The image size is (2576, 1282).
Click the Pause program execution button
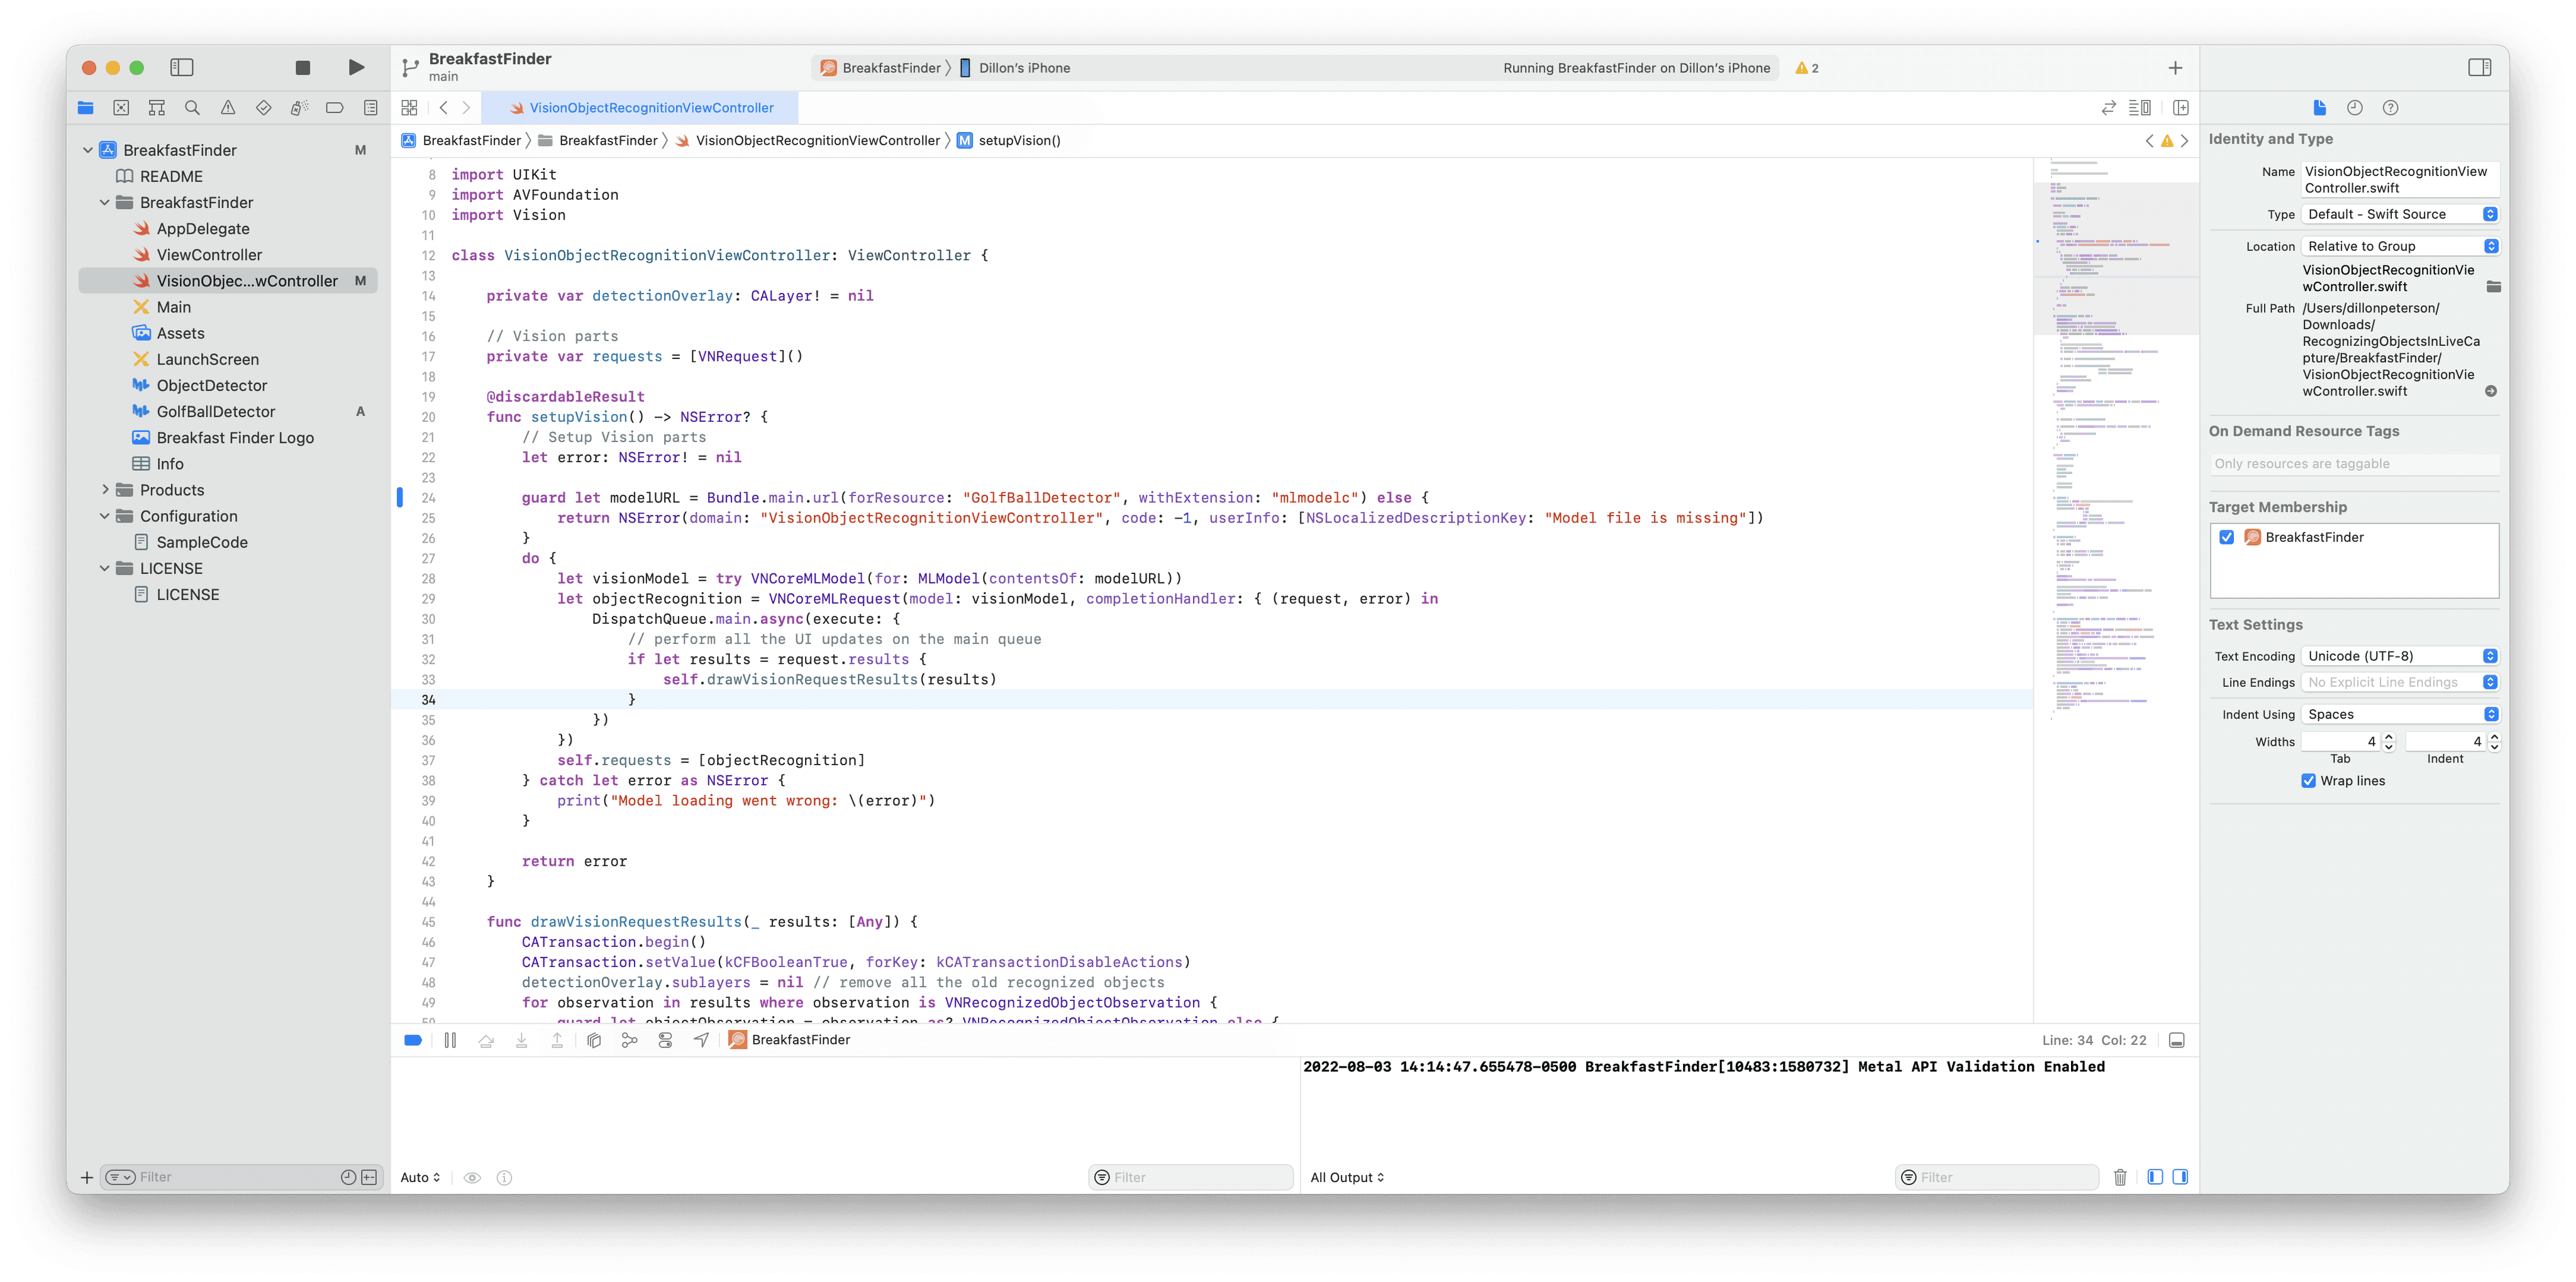[450, 1040]
